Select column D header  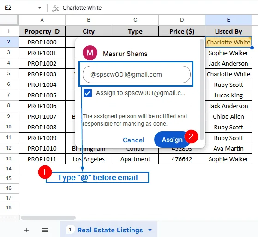(x=182, y=20)
